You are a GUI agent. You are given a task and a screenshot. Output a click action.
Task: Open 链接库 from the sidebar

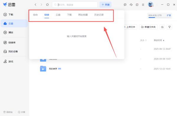(9, 43)
